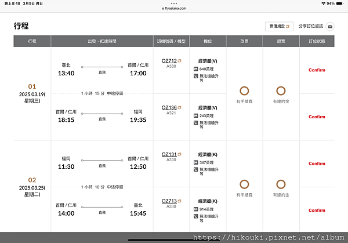The width and height of the screenshot is (348, 243).
Task: Click the popup icon beside OZ131
Action: (x=179, y=154)
